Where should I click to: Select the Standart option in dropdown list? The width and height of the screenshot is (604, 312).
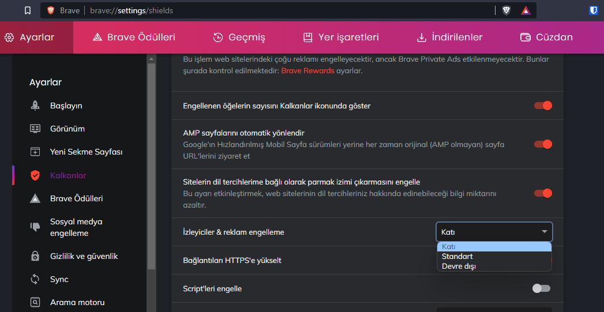pos(494,257)
